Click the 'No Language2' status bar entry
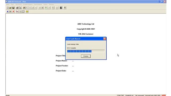This screenshot has width=171, height=96. (x=140, y=95)
